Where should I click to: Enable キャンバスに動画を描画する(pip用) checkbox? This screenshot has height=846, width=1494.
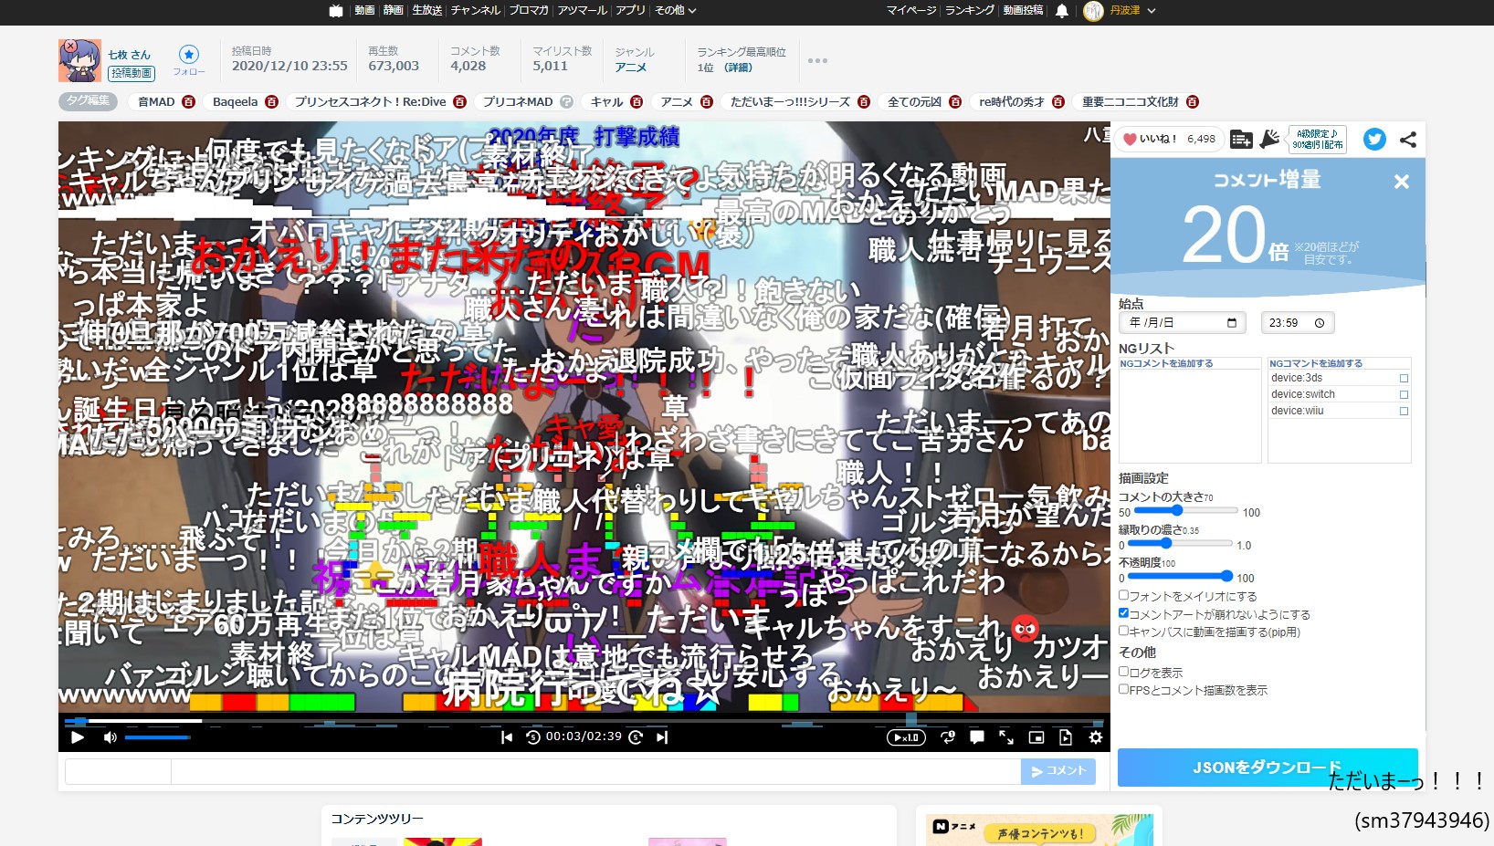[1124, 631]
